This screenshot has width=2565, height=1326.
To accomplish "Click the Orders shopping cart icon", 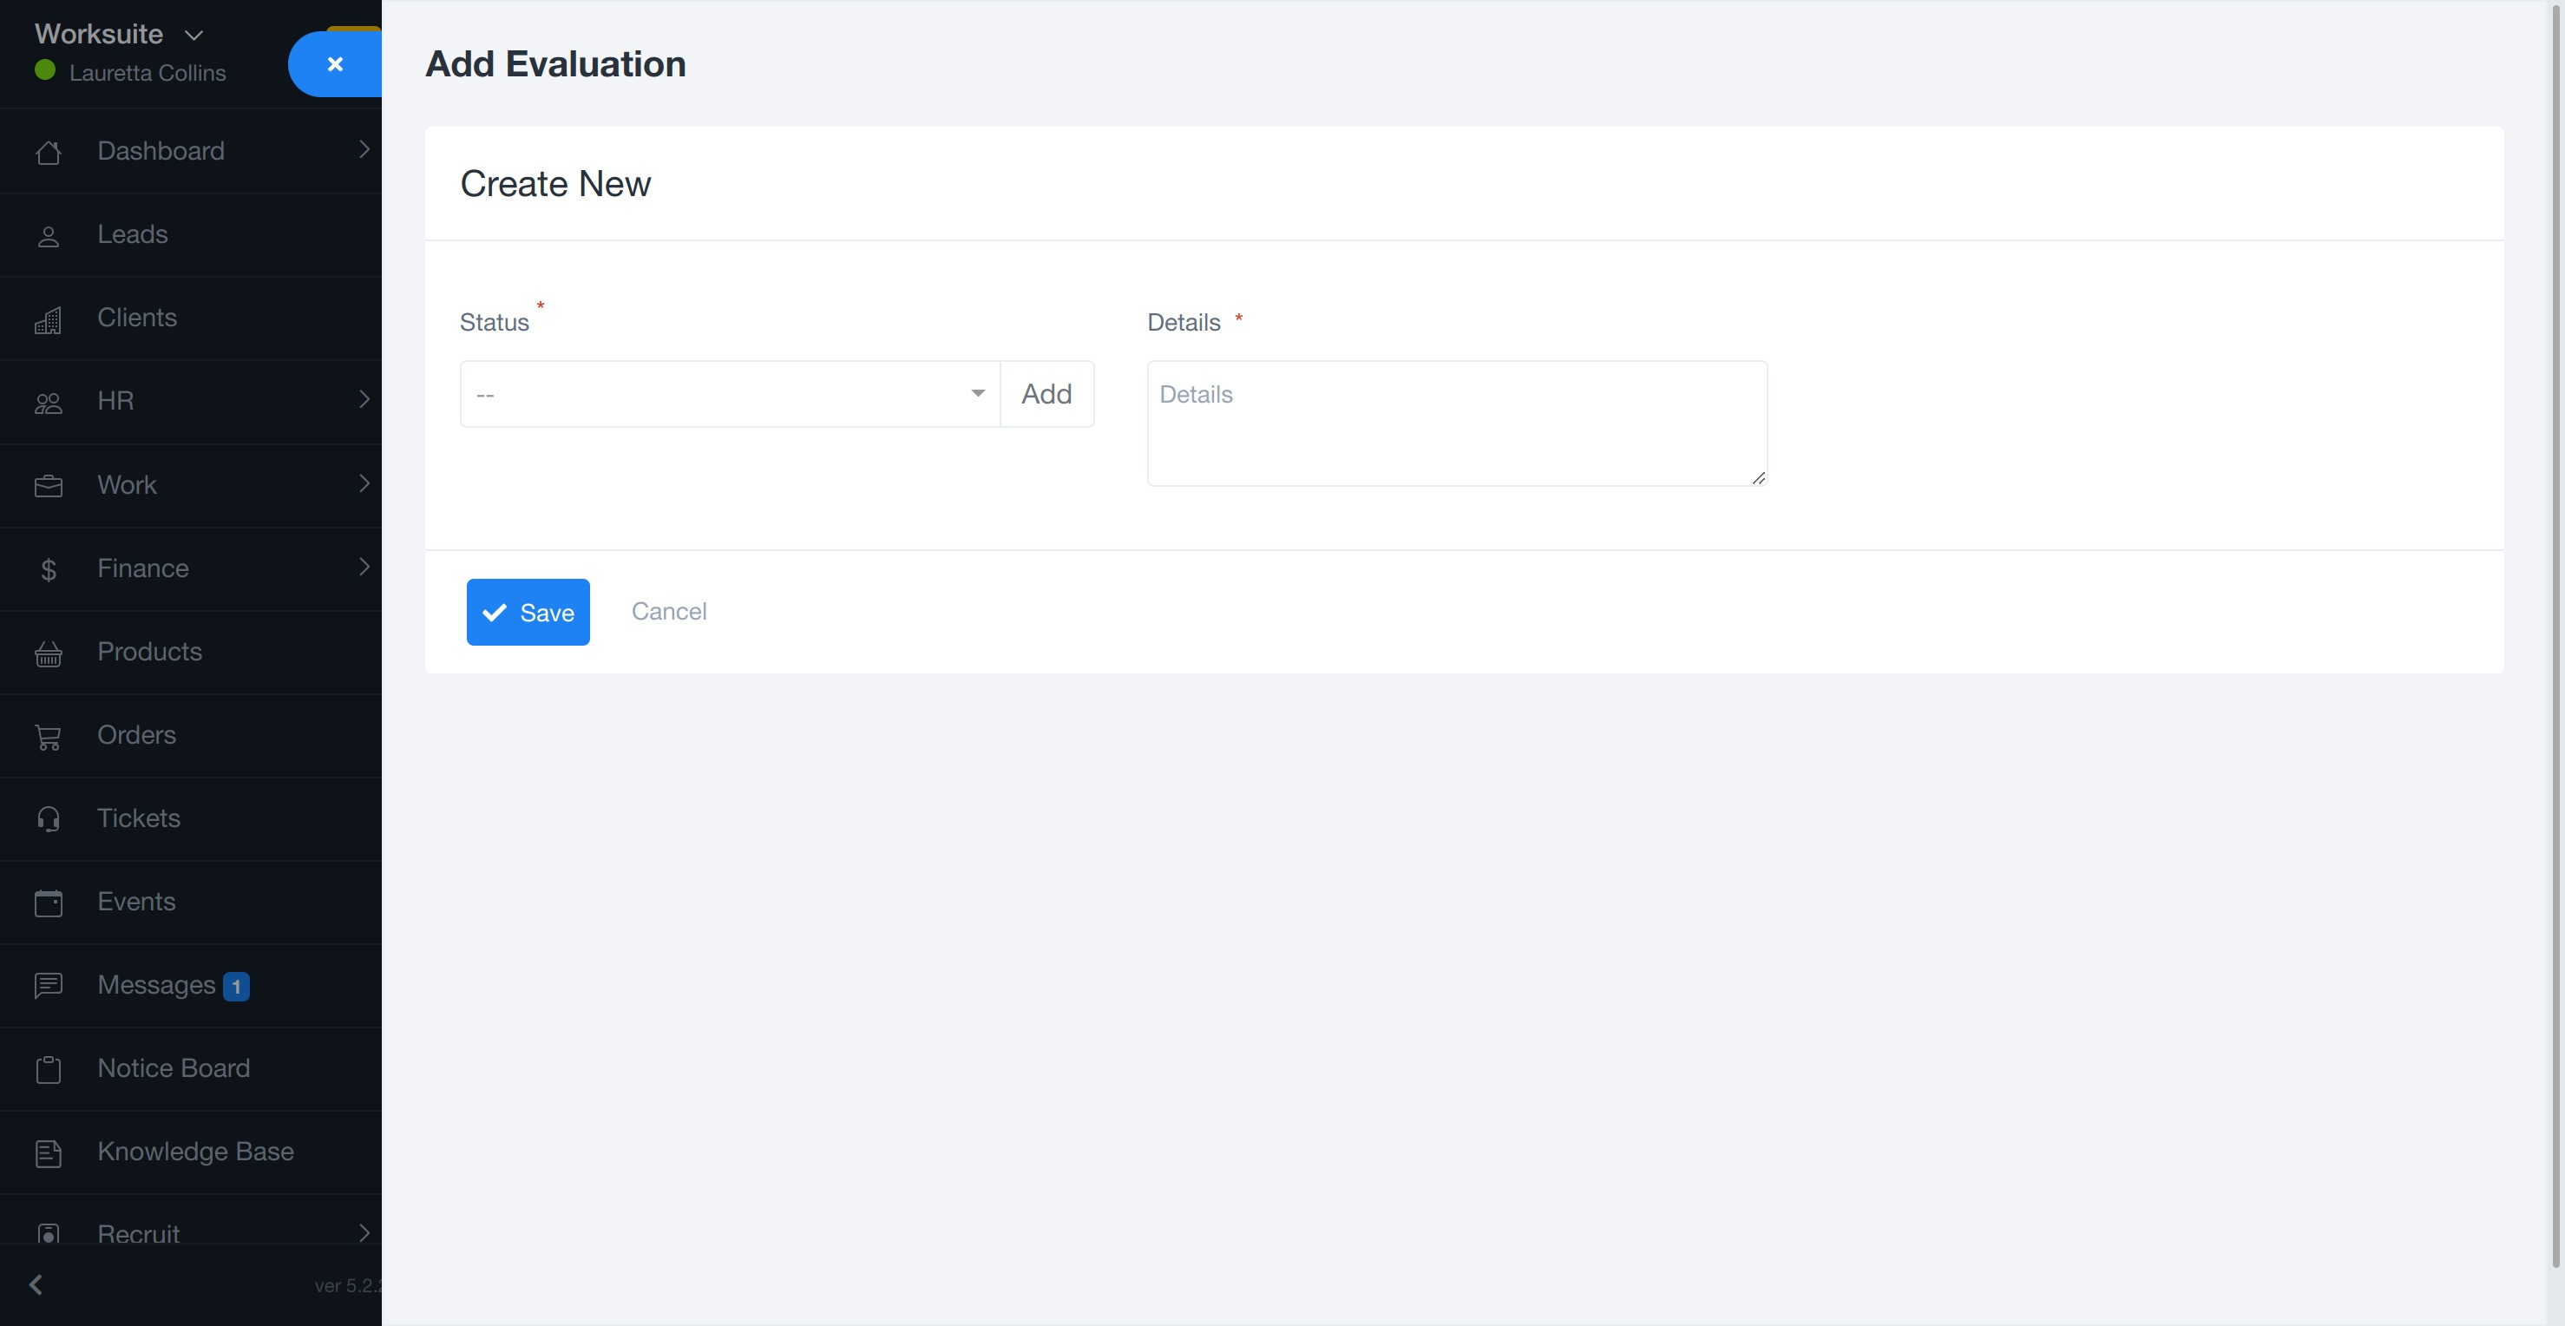I will (x=48, y=737).
